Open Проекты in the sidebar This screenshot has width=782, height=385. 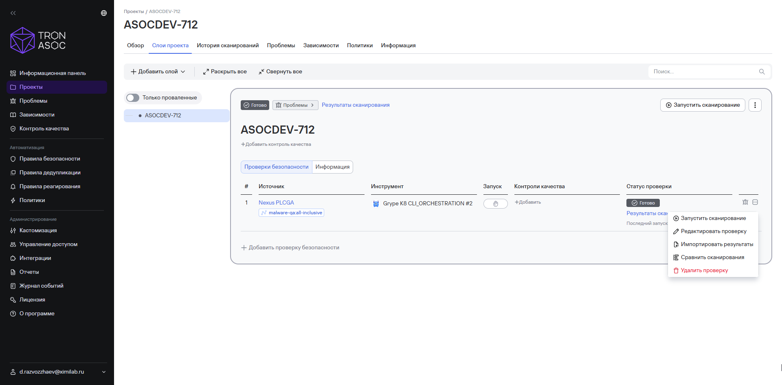pyautogui.click(x=57, y=87)
